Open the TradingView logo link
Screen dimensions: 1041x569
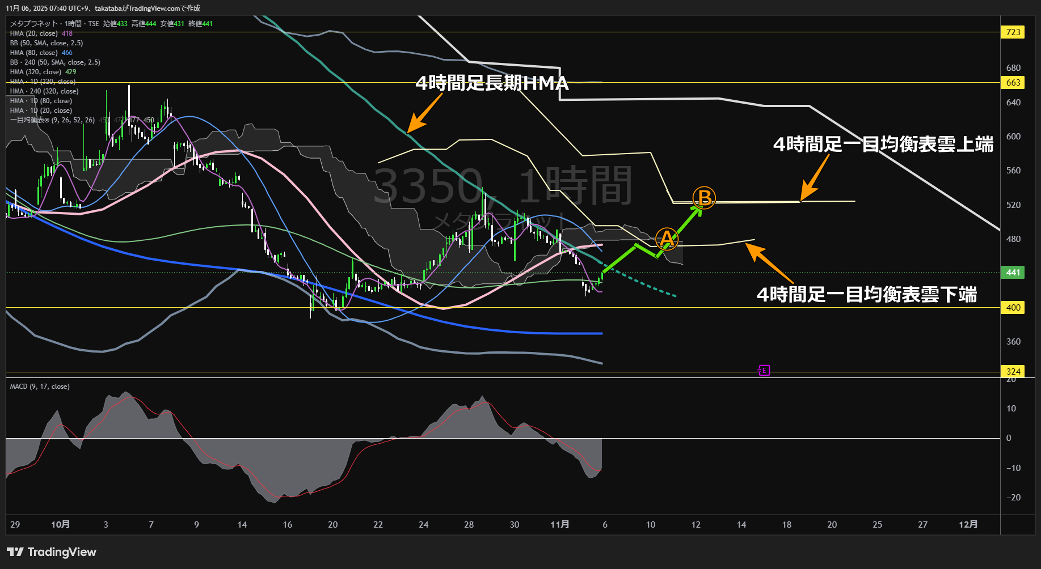[52, 552]
